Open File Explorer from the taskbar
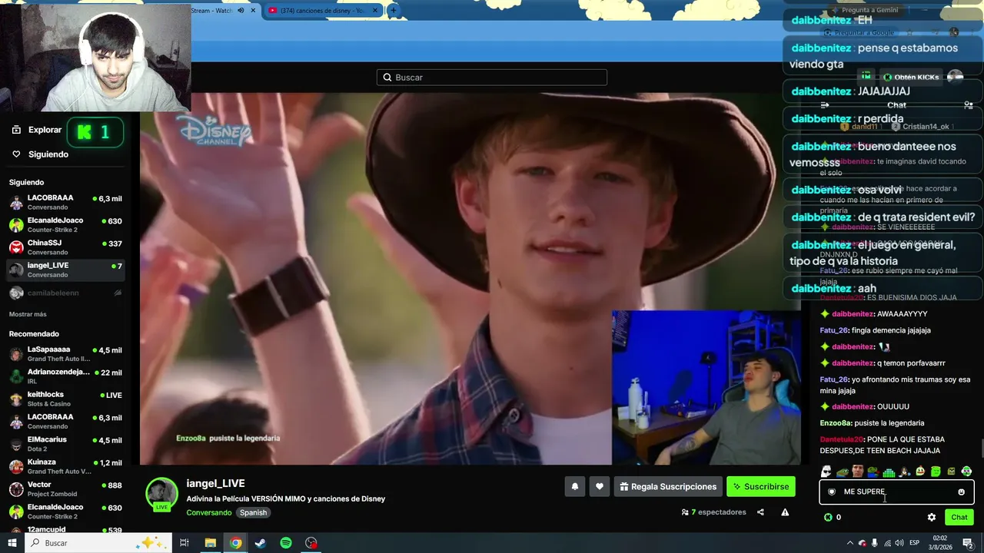Screen dimensions: 984x553 (210, 543)
